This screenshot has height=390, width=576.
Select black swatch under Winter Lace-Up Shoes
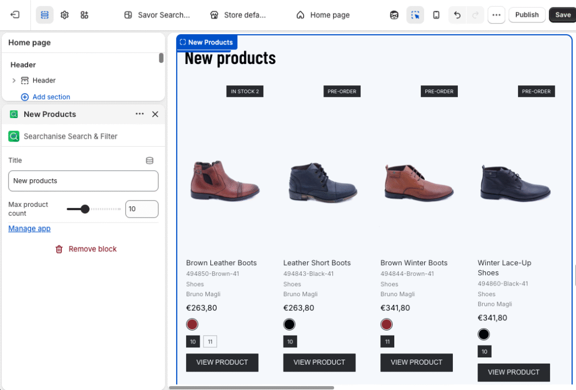[x=484, y=334]
